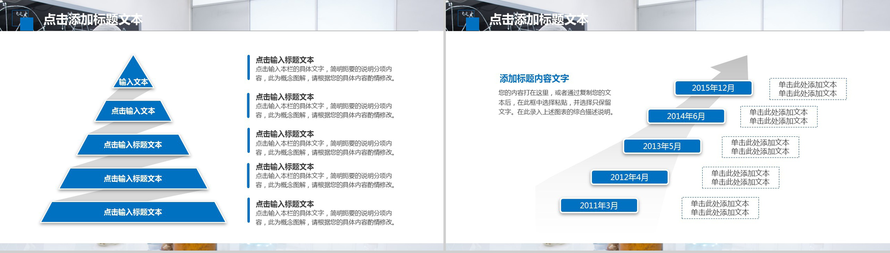
Task: Click the fourth pyramid tier from the top
Action: coord(133,179)
